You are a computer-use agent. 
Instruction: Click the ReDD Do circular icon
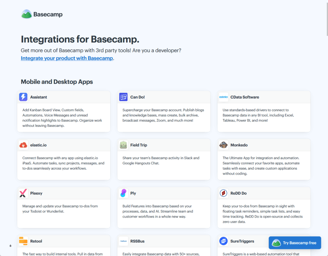(223, 193)
